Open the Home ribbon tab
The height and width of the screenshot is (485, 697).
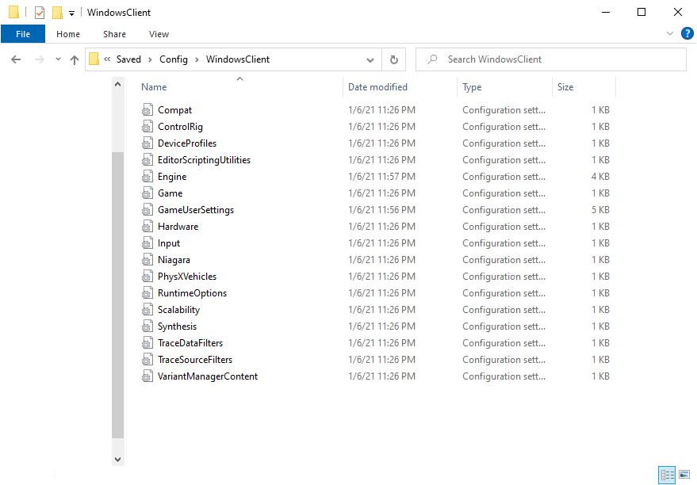coord(68,34)
